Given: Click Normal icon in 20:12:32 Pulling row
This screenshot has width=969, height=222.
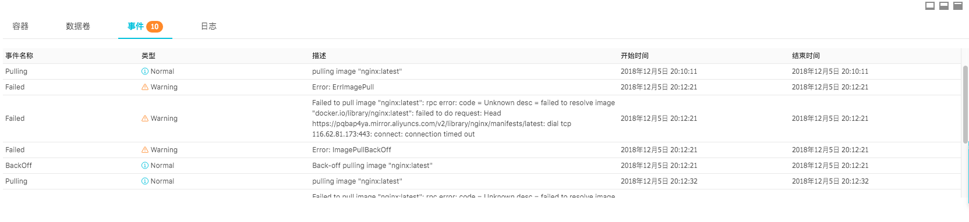Looking at the screenshot, I should click(145, 181).
